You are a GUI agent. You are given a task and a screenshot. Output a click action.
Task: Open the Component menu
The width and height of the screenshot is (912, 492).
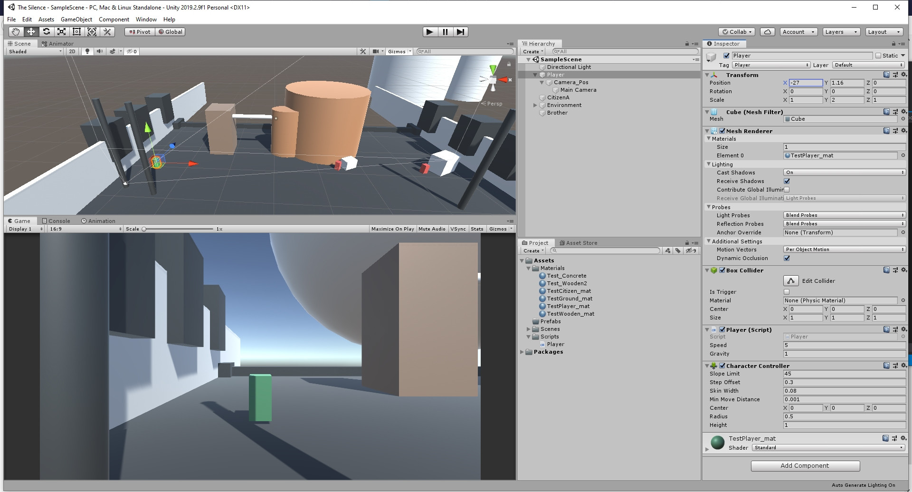[x=114, y=19]
